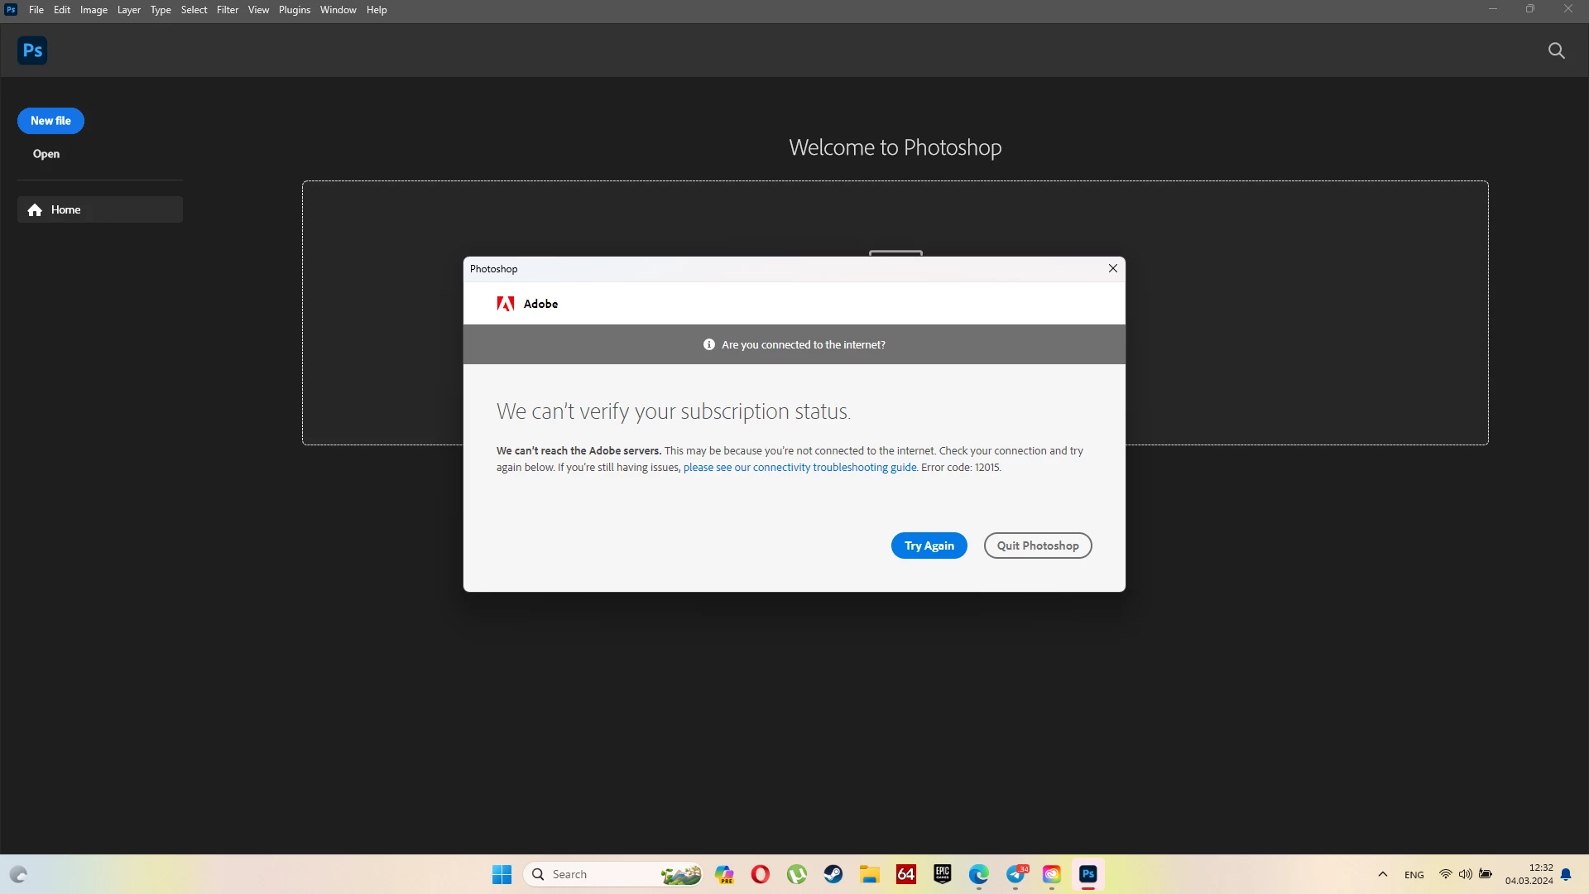Image resolution: width=1589 pixels, height=894 pixels.
Task: Open the connectivity troubleshooting guide link
Action: pyautogui.click(x=799, y=468)
